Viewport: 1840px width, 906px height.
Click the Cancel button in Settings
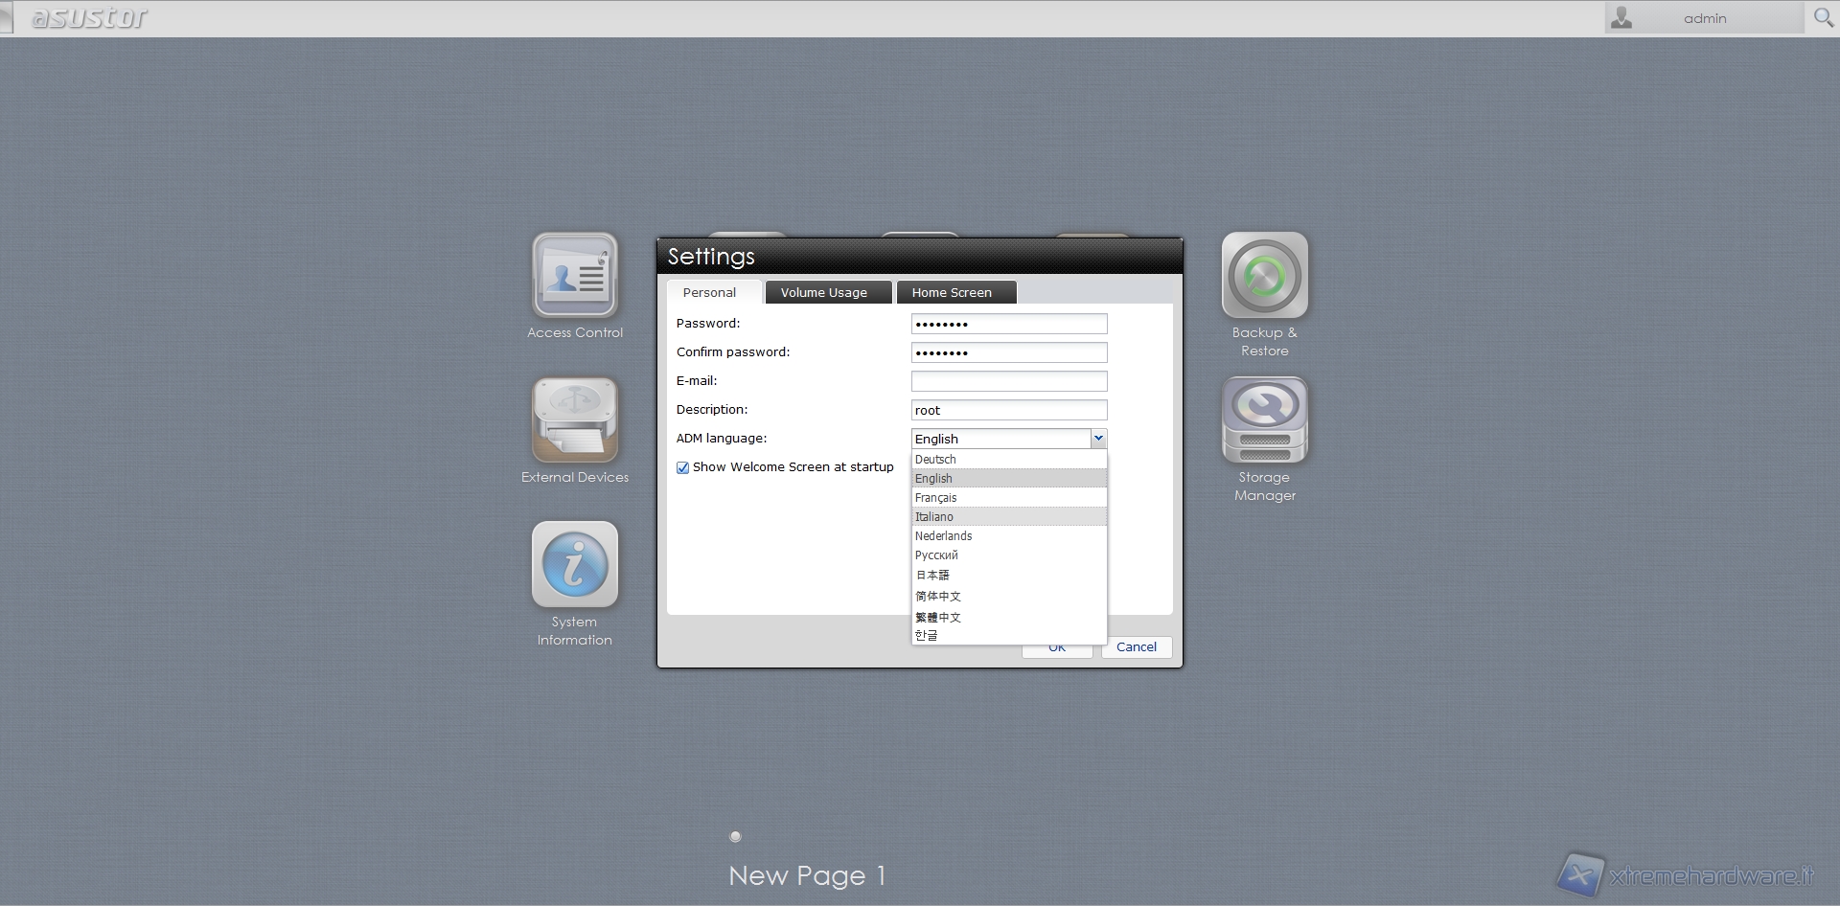[1136, 647]
